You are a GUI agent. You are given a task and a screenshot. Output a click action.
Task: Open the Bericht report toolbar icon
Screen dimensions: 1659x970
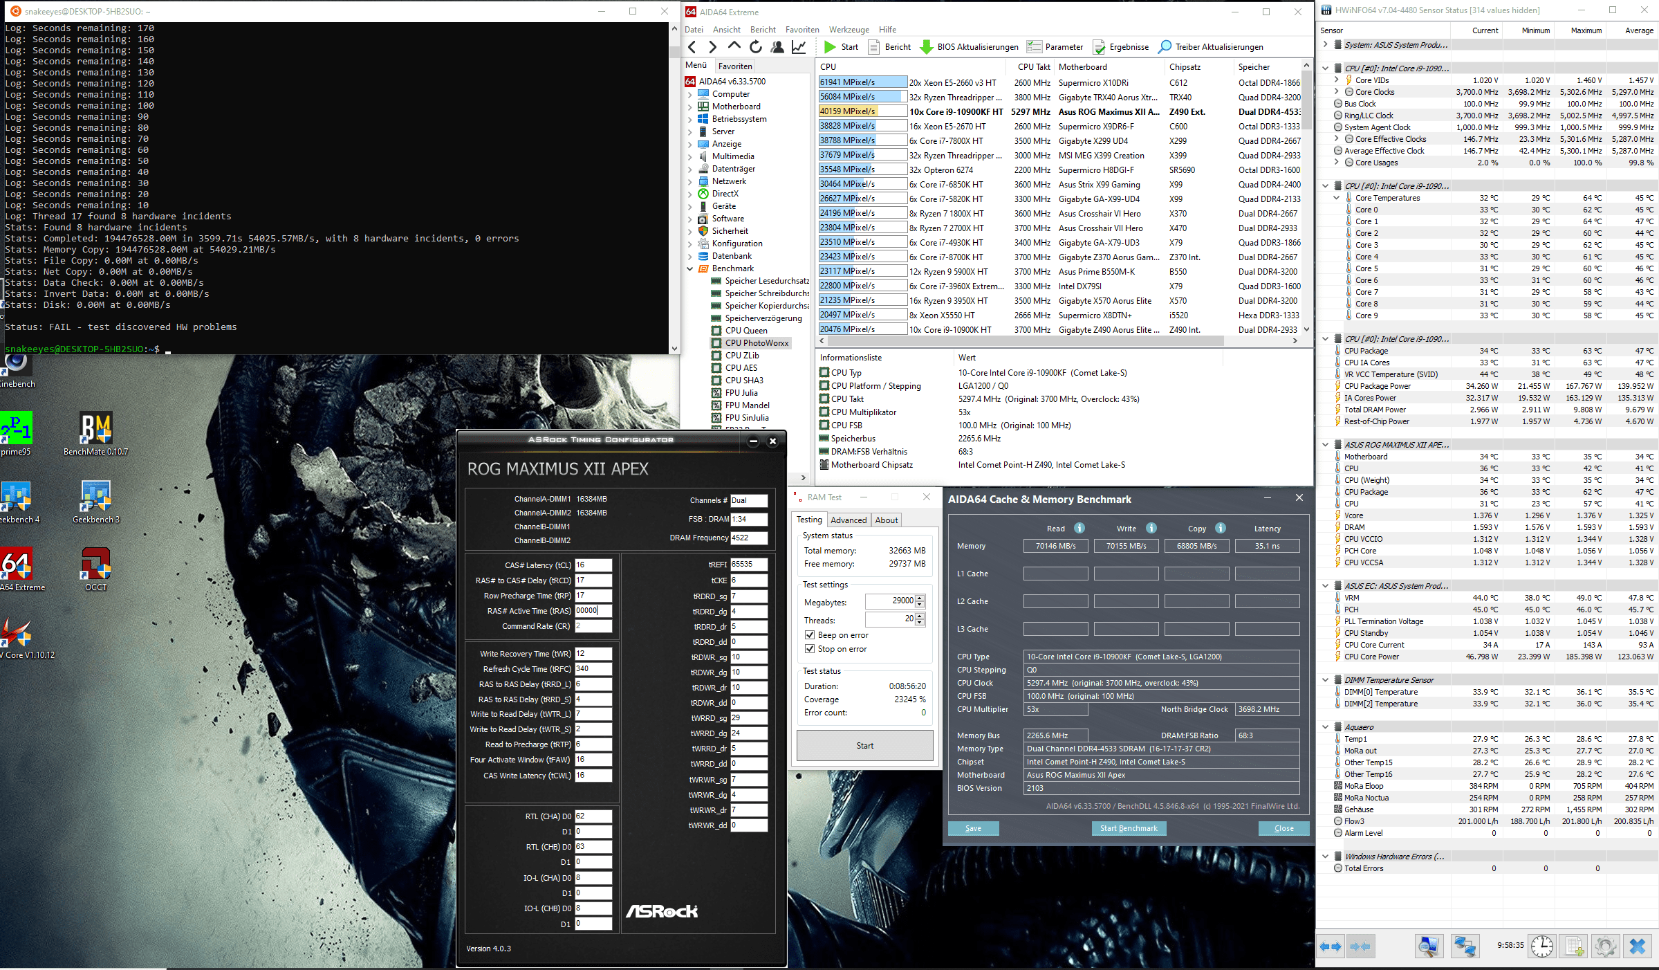pos(874,47)
